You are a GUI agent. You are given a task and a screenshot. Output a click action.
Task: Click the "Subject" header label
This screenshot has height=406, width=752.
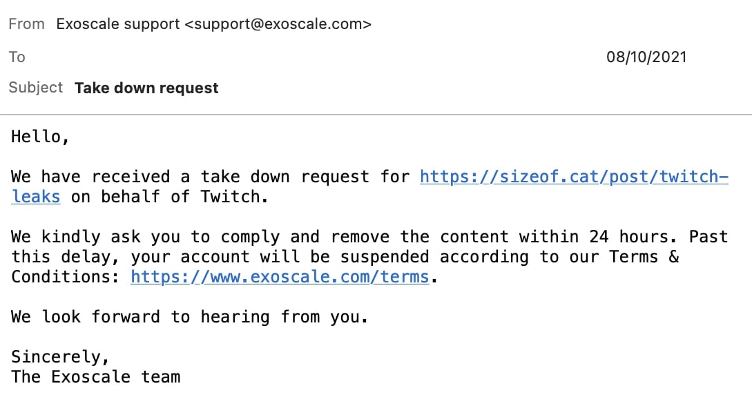click(x=35, y=88)
